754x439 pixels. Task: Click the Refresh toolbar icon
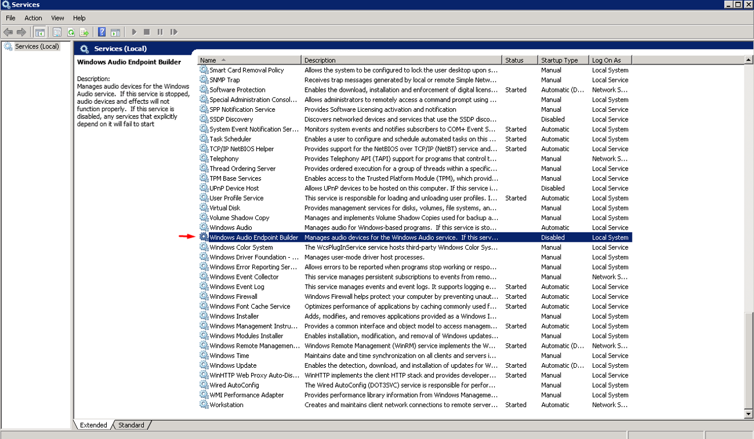pos(71,32)
